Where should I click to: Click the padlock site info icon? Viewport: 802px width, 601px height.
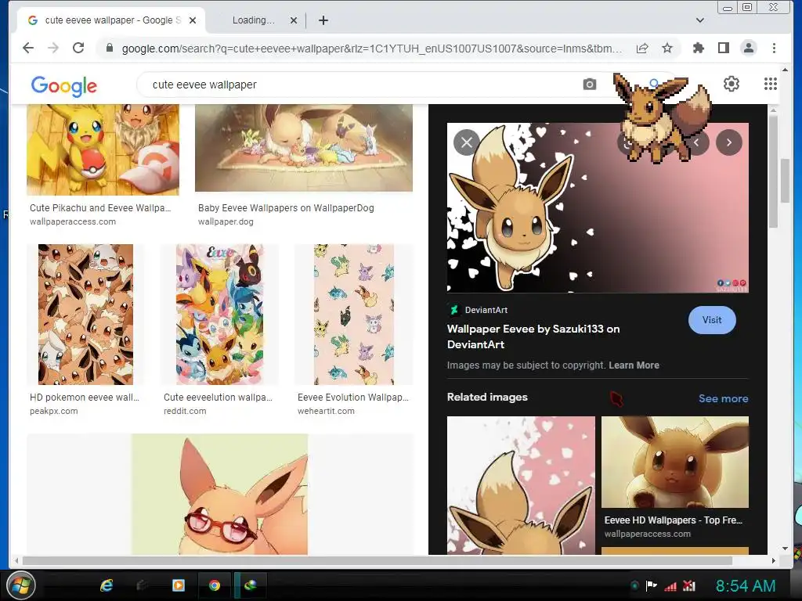109,48
